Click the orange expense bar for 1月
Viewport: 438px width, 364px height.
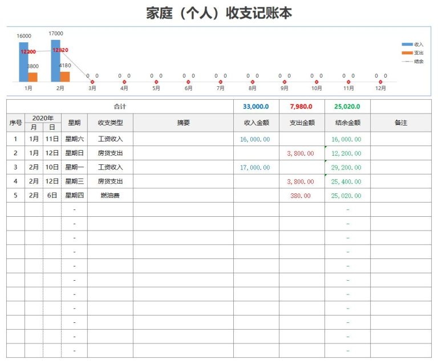coord(33,77)
